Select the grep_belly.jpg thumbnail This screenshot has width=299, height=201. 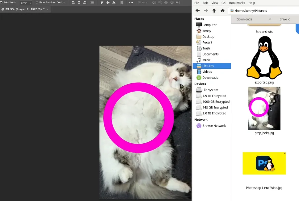(264, 108)
